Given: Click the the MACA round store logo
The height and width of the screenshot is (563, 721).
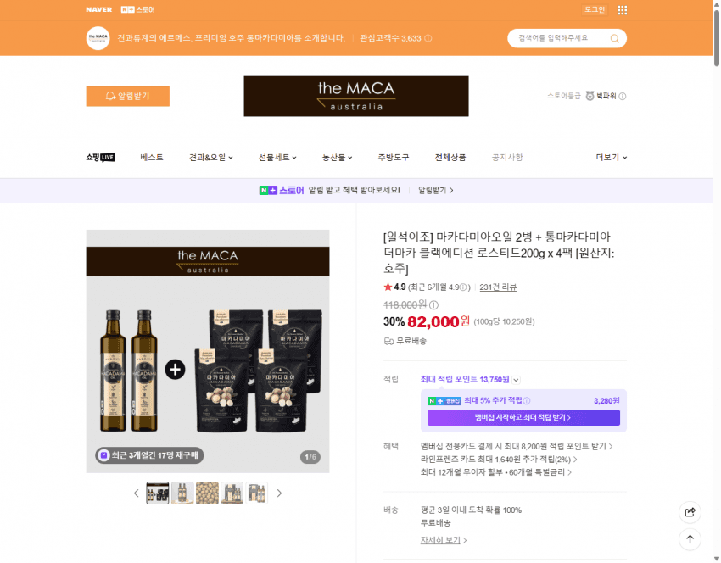Looking at the screenshot, I should pos(98,38).
